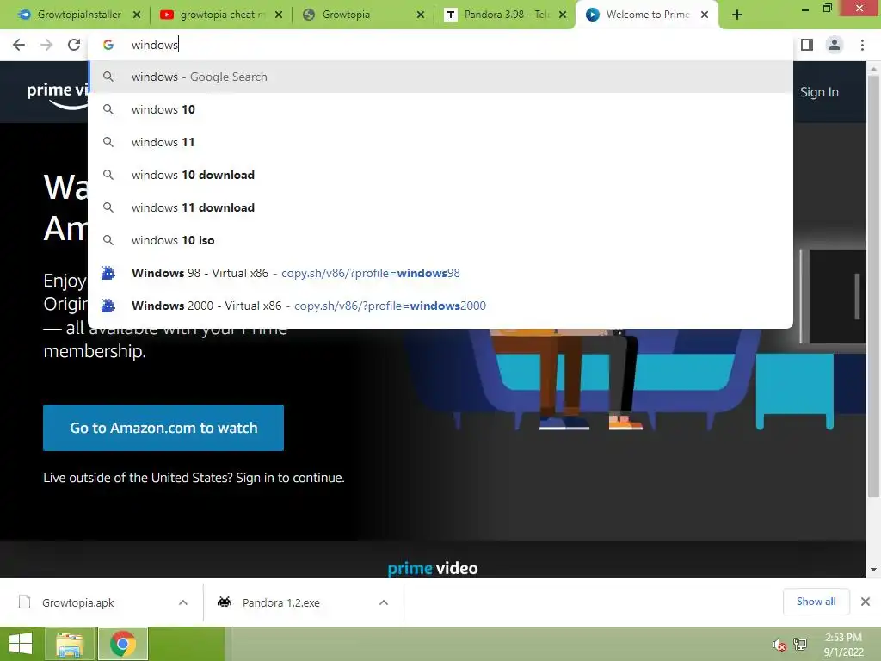This screenshot has width=881, height=661.
Task: Select the 'windows 10' suggestion
Action: tap(440, 109)
